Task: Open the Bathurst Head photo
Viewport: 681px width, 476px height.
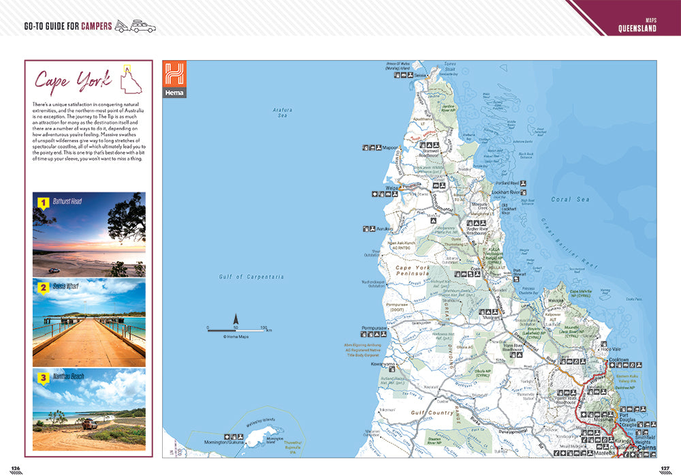Action: [x=89, y=234]
